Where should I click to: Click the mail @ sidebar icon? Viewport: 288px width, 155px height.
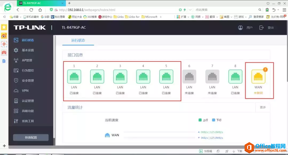point(4,44)
